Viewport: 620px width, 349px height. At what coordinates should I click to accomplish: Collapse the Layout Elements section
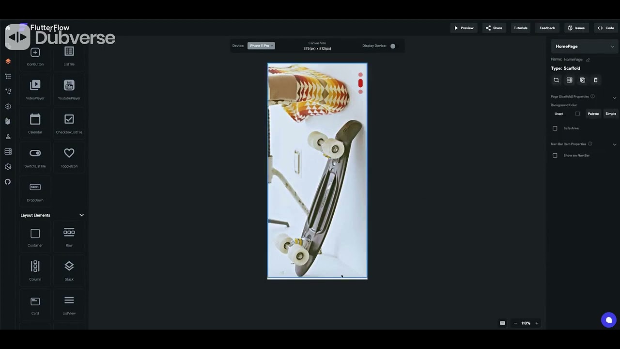(x=81, y=215)
